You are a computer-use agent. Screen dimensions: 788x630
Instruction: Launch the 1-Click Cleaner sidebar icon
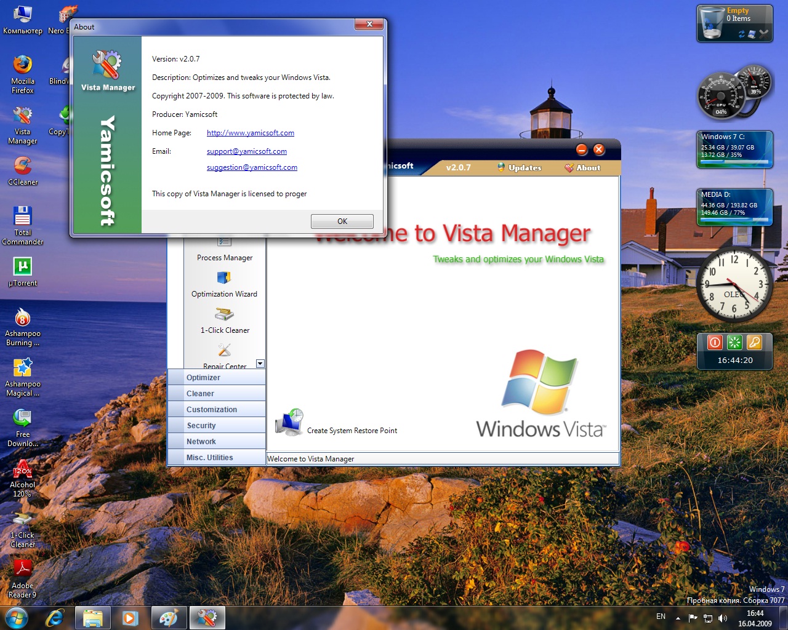point(224,314)
